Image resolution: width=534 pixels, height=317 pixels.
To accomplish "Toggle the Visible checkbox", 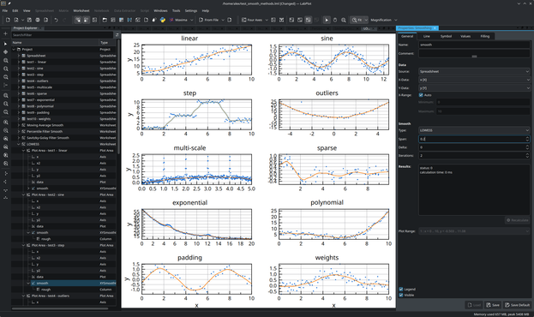I will coord(401,295).
